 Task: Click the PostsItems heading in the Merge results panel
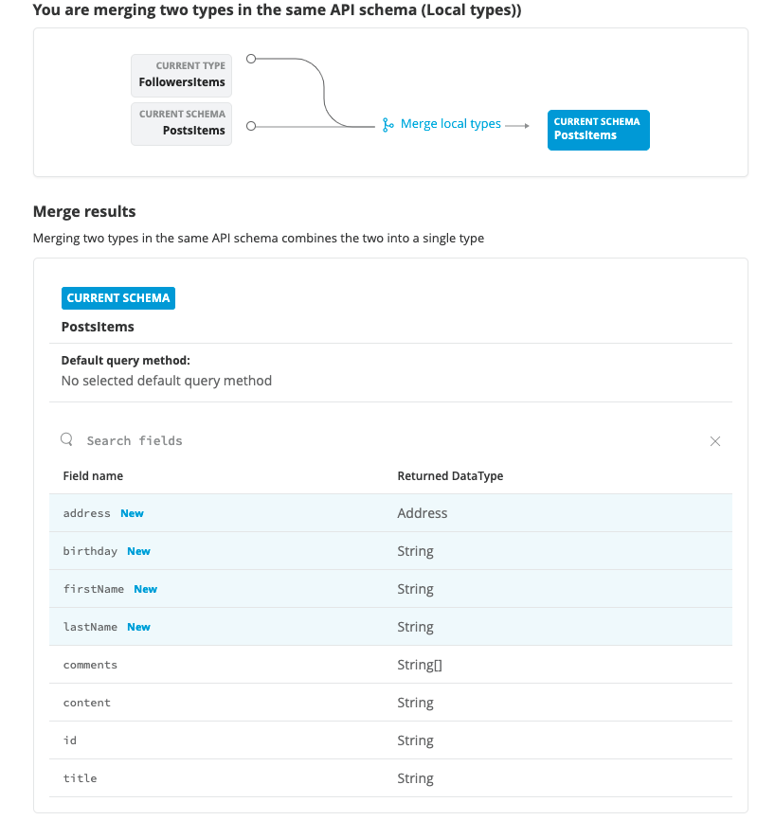click(x=98, y=327)
